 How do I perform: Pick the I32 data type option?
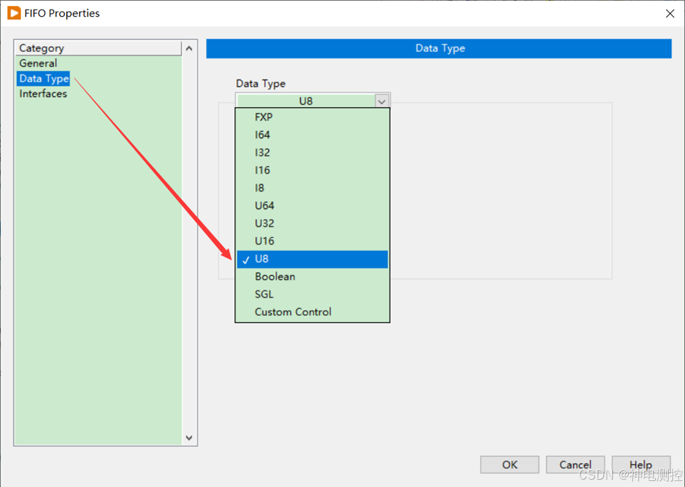[x=312, y=153]
